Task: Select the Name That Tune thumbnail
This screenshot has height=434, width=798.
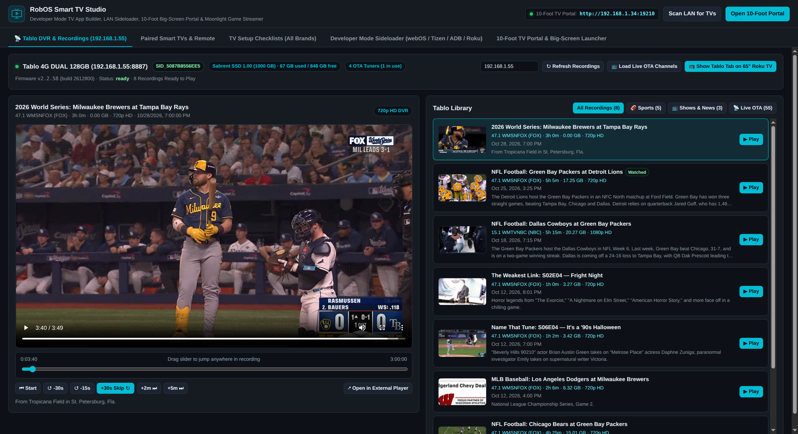Action: click(462, 343)
